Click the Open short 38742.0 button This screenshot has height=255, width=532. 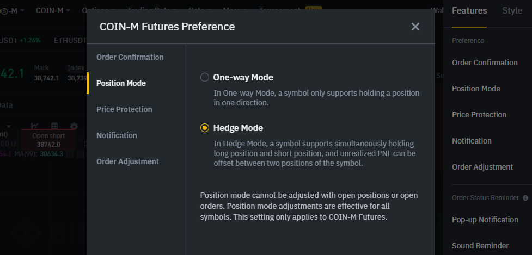coord(48,140)
